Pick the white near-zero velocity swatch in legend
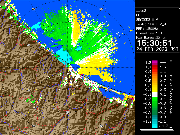The width and height of the screenshot is (180, 135). pos(155,94)
